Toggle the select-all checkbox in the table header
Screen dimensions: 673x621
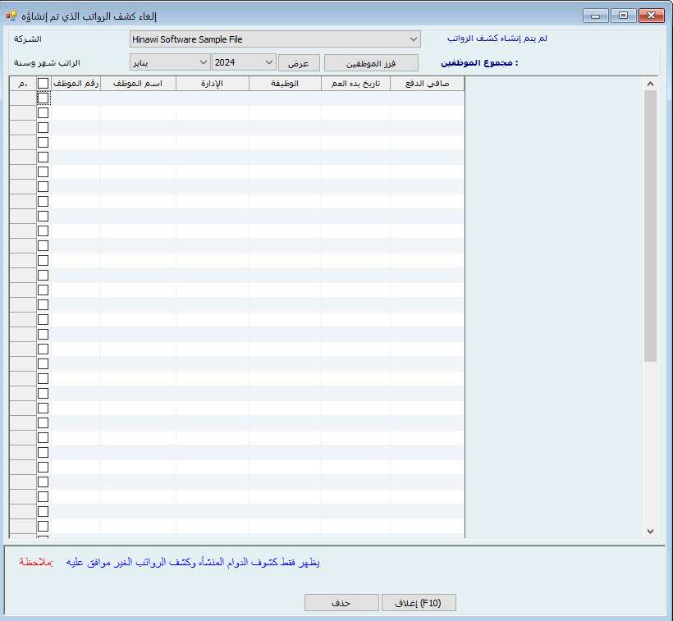click(43, 84)
